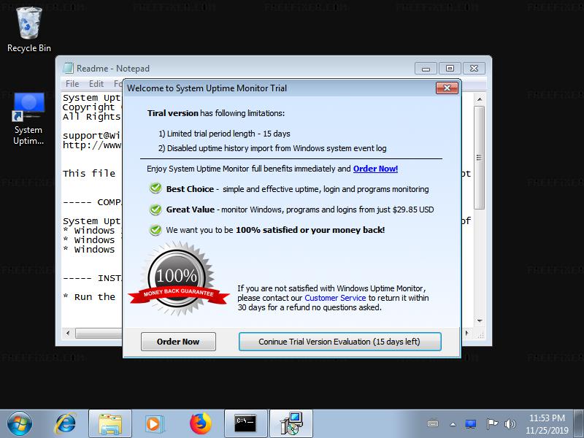
Task: Click Notepad horizontal scrollbar right arrow
Action: pos(467,333)
